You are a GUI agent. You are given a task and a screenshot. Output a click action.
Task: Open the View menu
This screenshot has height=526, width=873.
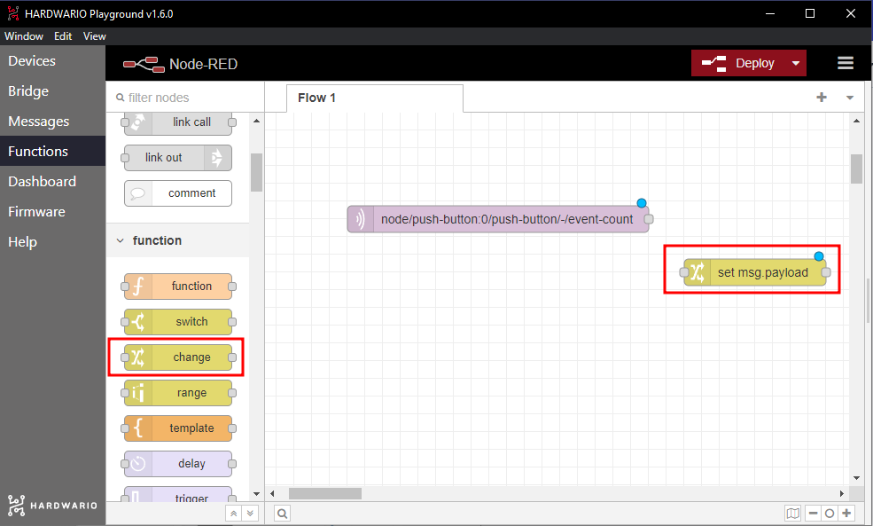95,36
